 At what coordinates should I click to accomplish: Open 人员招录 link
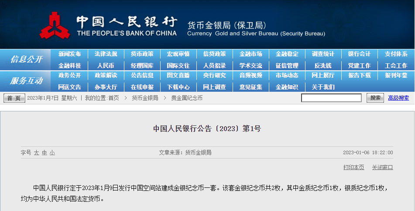(214, 66)
